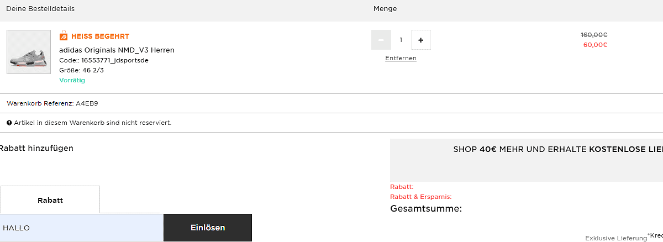Click the product code 16553771_jdsportsde
Screen dimensions: 663x242
[115, 60]
